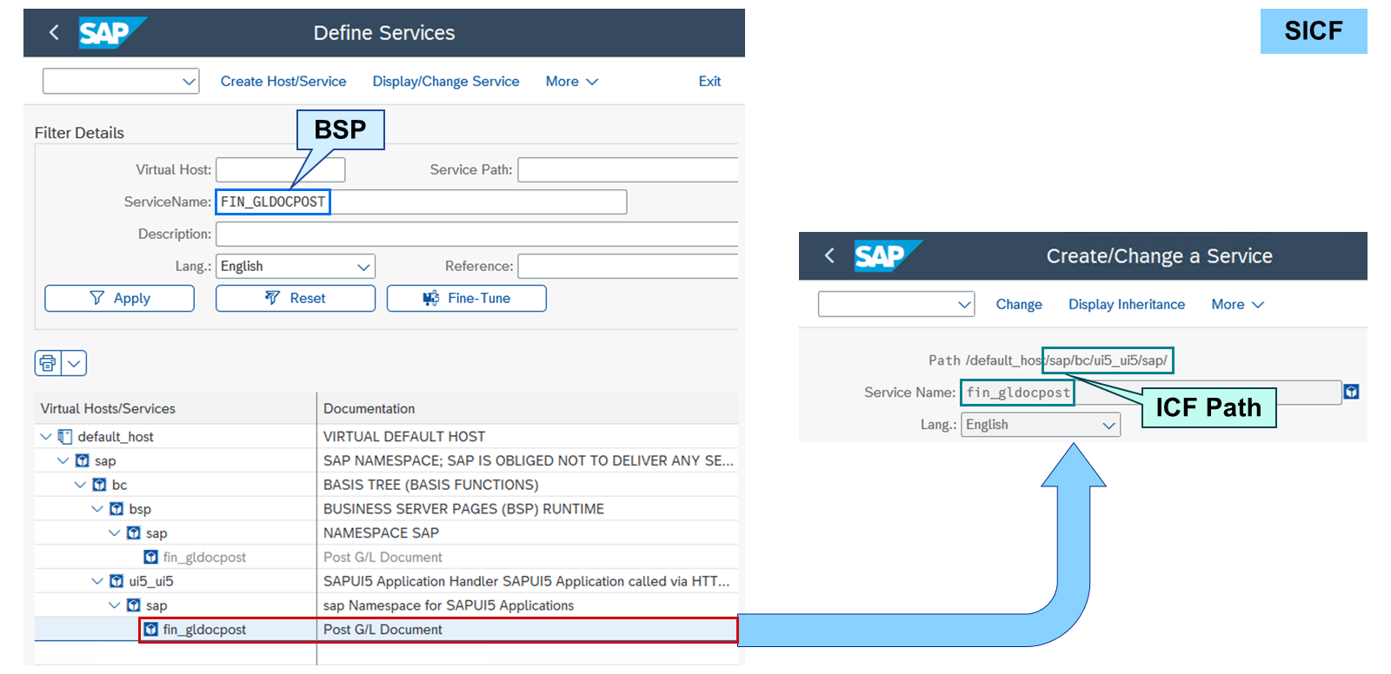Click 'BUSINESS SERVER PAGES (BSP) RUNTIME' text
The width and height of the screenshot is (1391, 674).
click(x=463, y=509)
